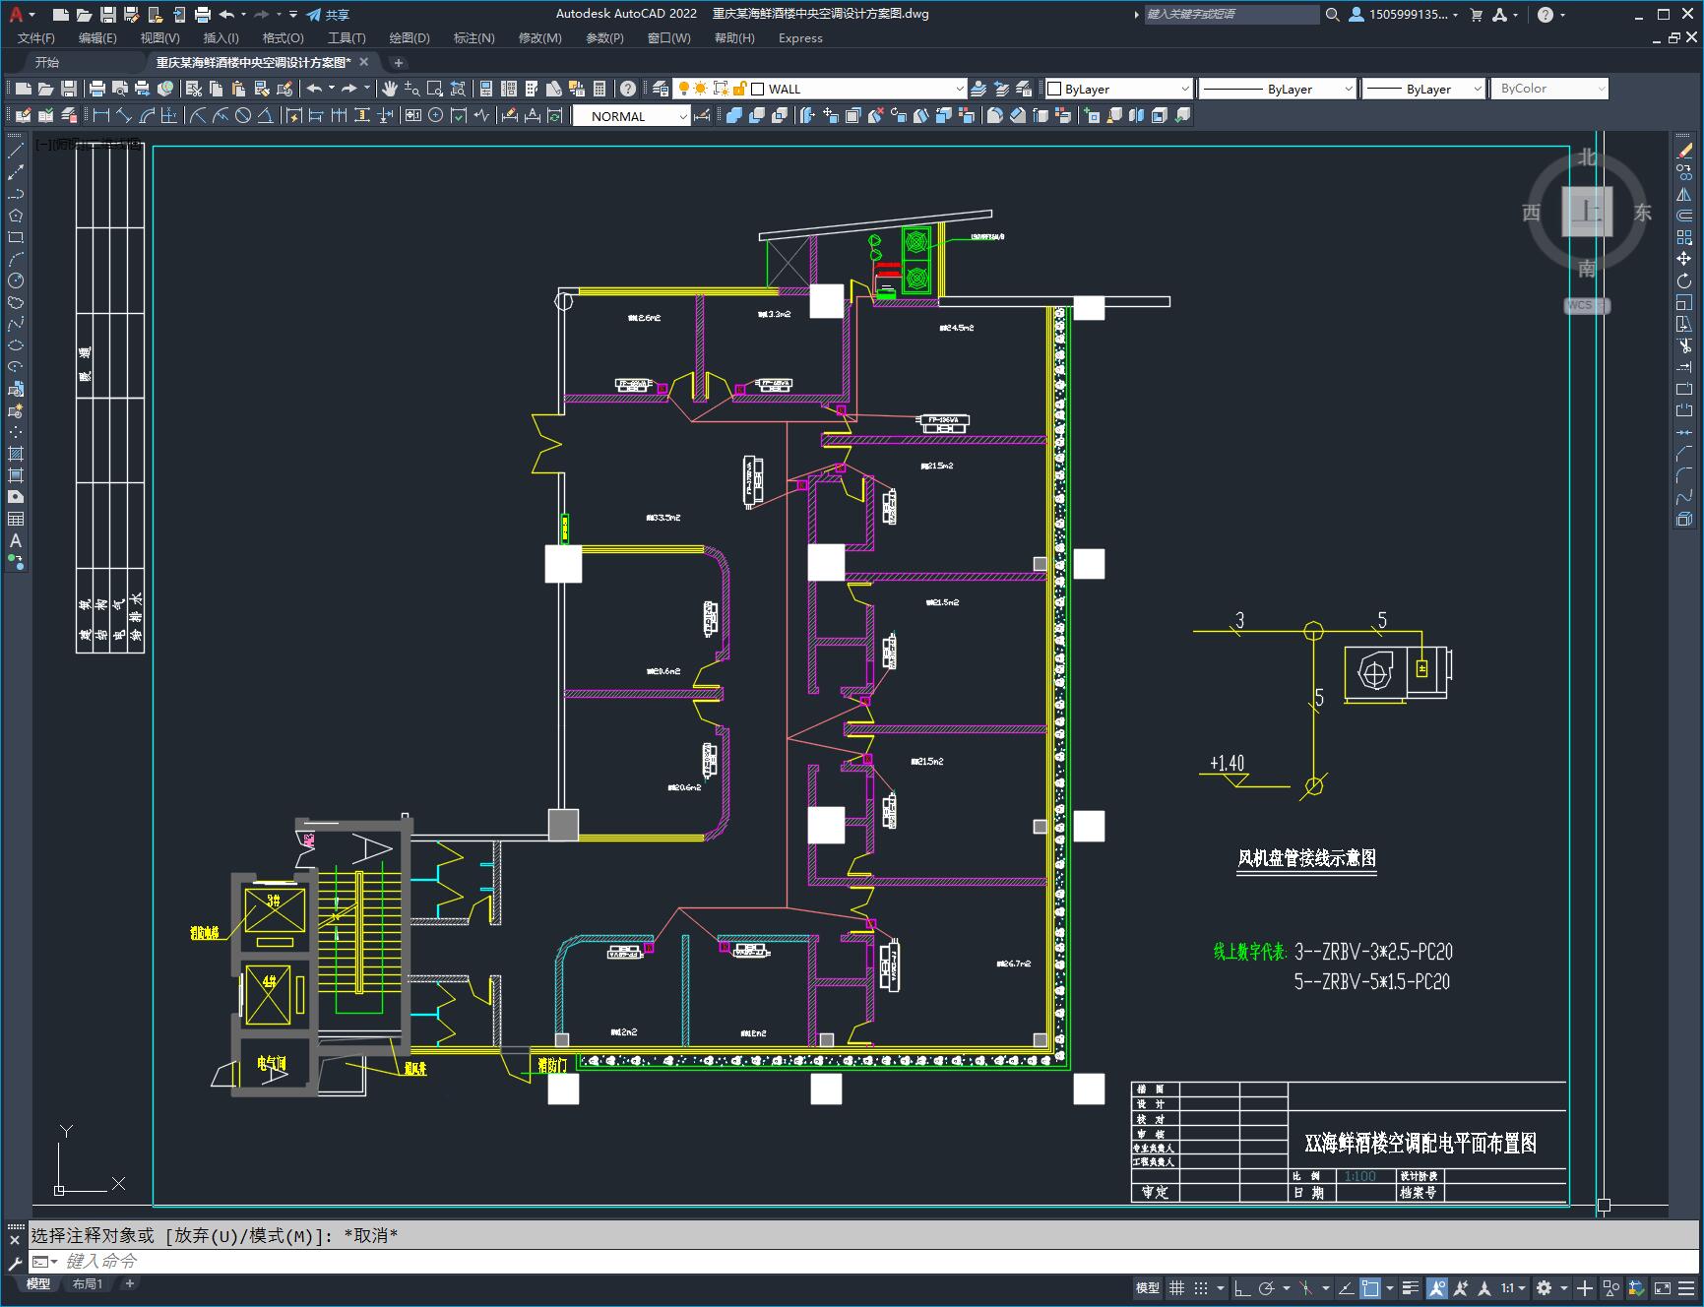This screenshot has height=1307, width=1704.
Task: Open the ByColor plot style dropdown
Action: [x=1601, y=89]
